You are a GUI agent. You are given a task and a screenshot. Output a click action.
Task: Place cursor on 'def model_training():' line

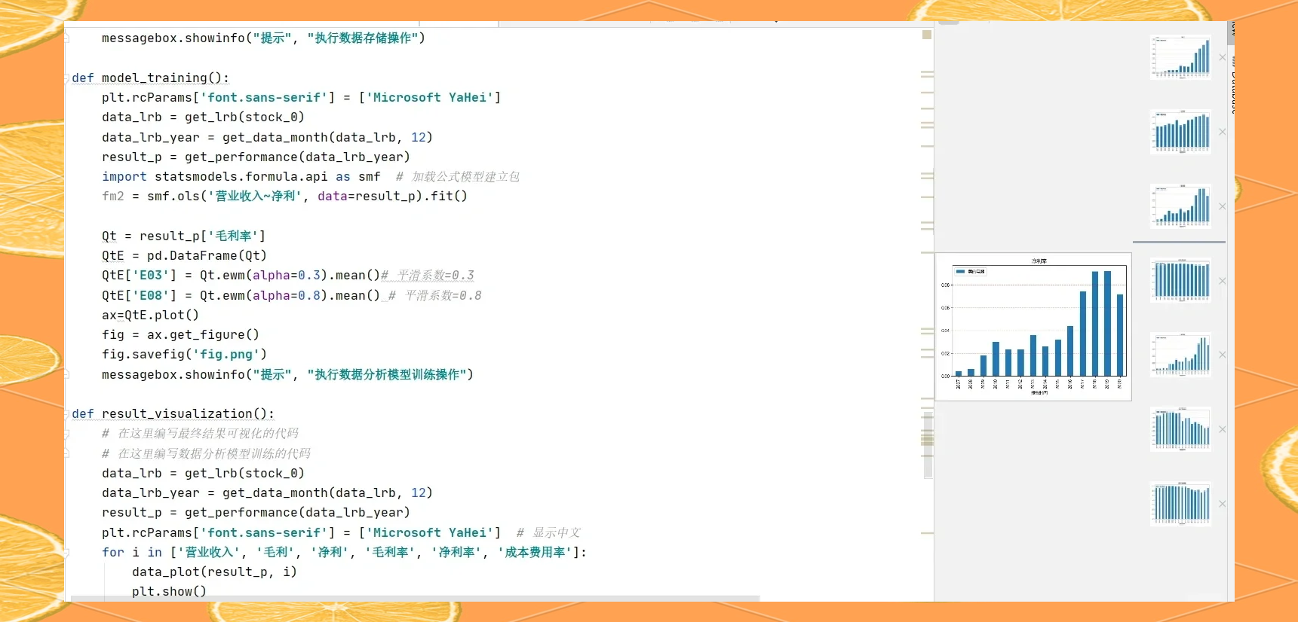150,78
